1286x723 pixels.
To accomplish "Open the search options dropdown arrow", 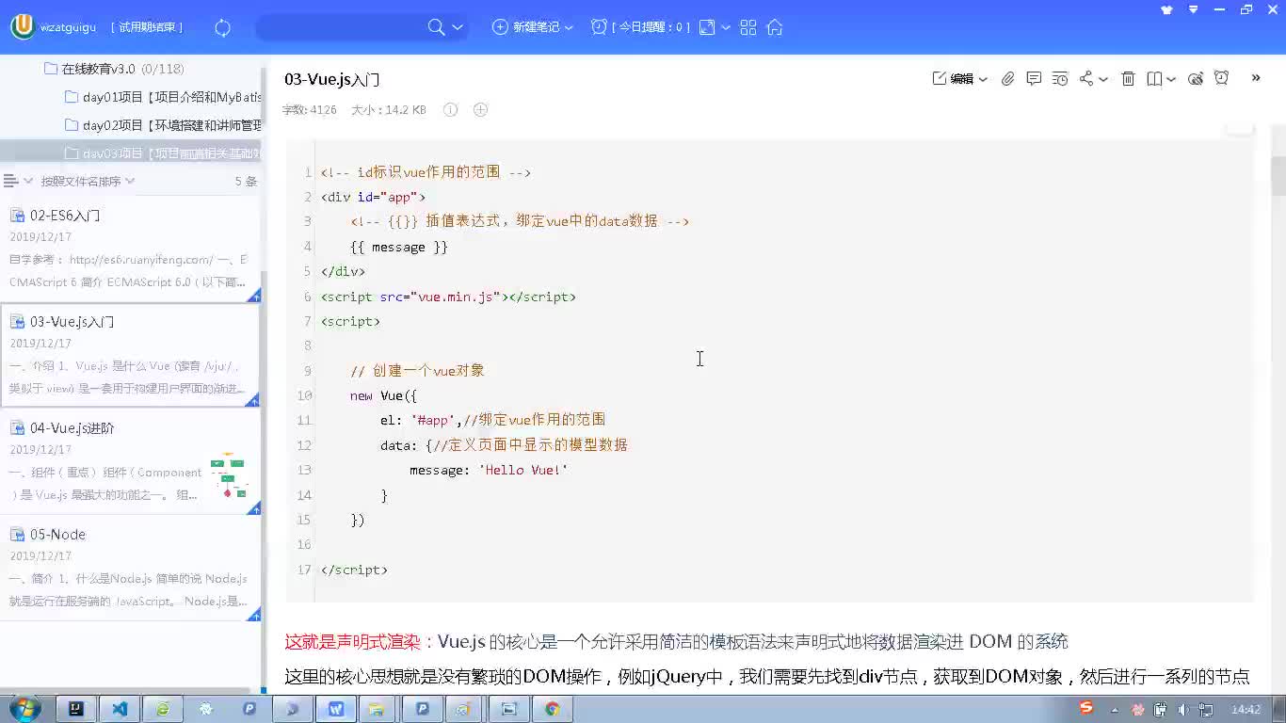I will (x=458, y=27).
